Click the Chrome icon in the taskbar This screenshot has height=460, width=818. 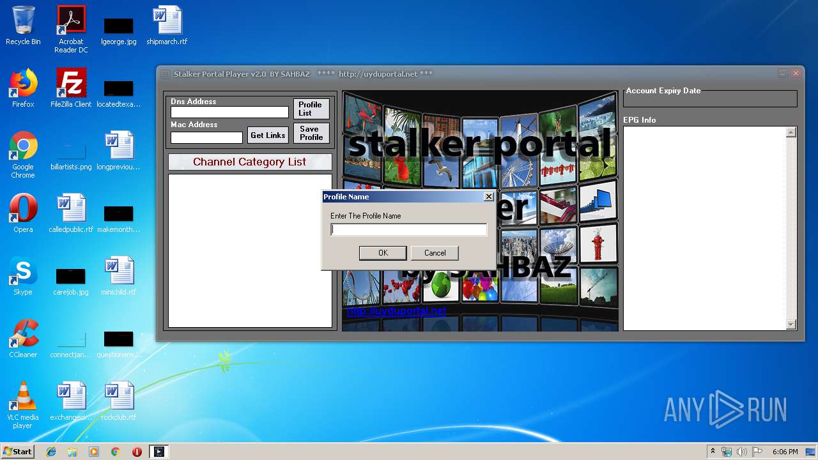pyautogui.click(x=115, y=452)
